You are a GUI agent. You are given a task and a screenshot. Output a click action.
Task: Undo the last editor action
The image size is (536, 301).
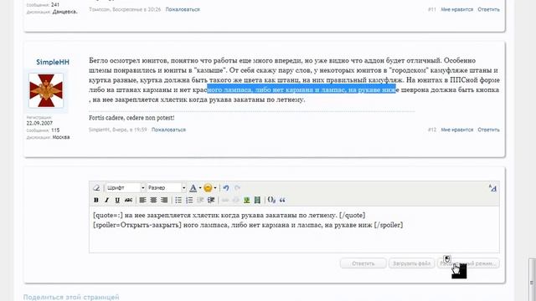tap(226, 187)
